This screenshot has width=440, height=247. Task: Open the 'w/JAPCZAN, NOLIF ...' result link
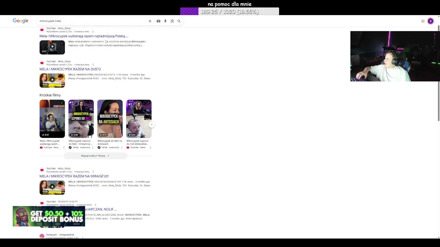pos(101,209)
